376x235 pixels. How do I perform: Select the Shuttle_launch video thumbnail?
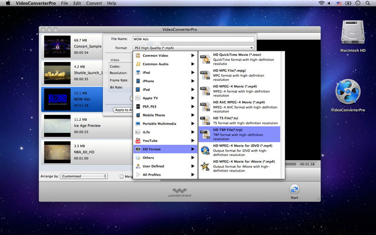tap(57, 73)
